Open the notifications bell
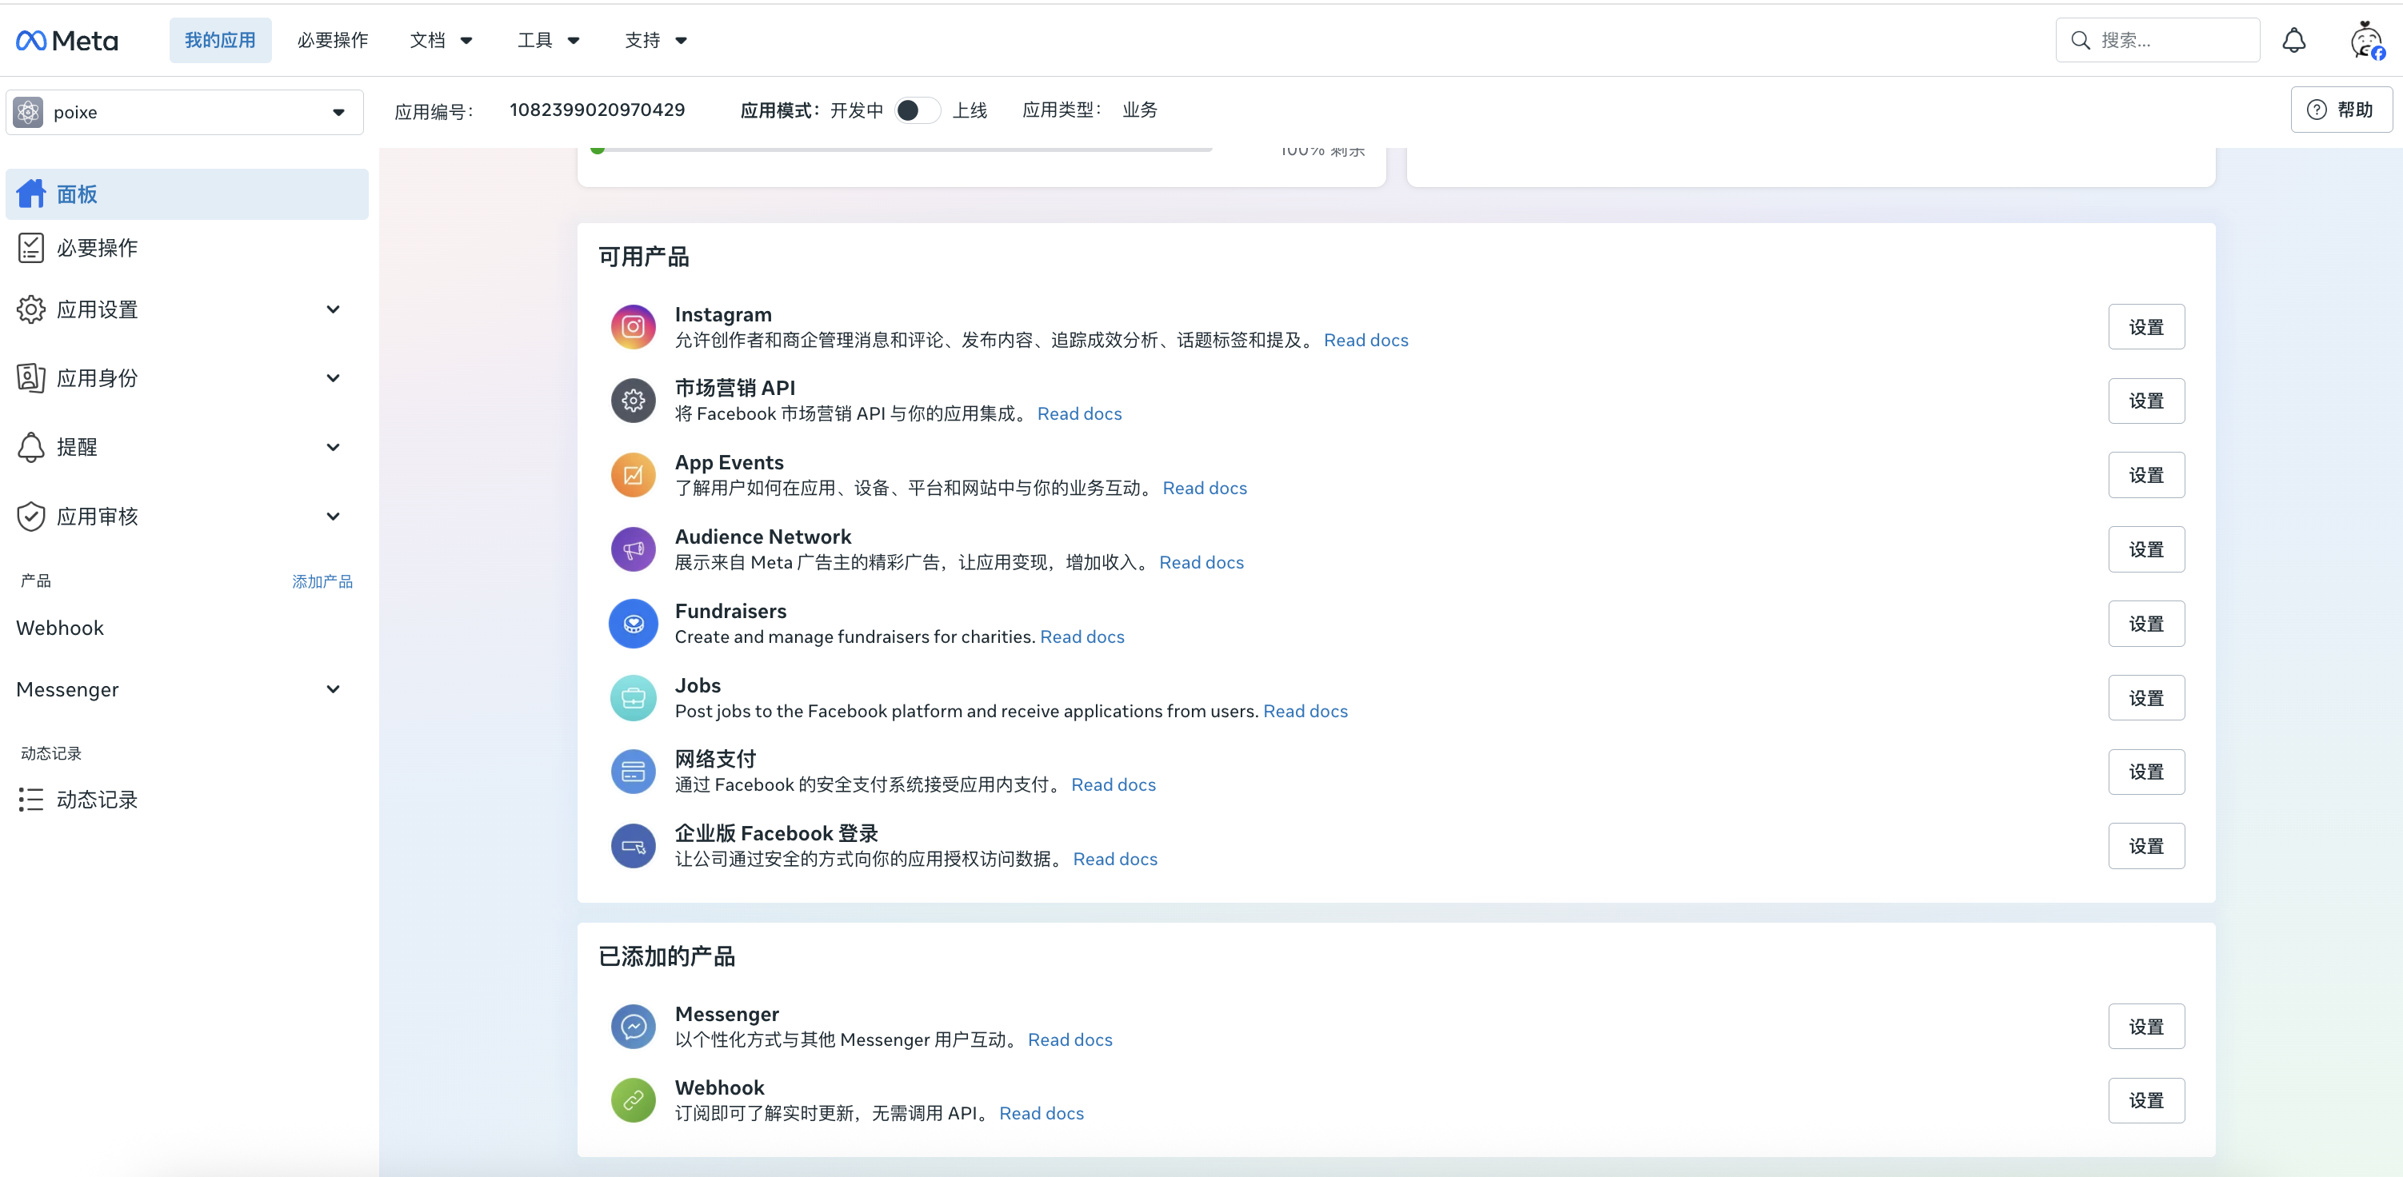 point(2294,40)
